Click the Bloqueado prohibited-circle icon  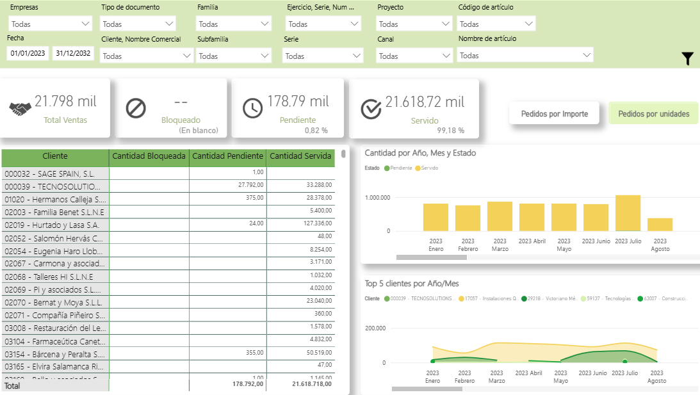[136, 108]
